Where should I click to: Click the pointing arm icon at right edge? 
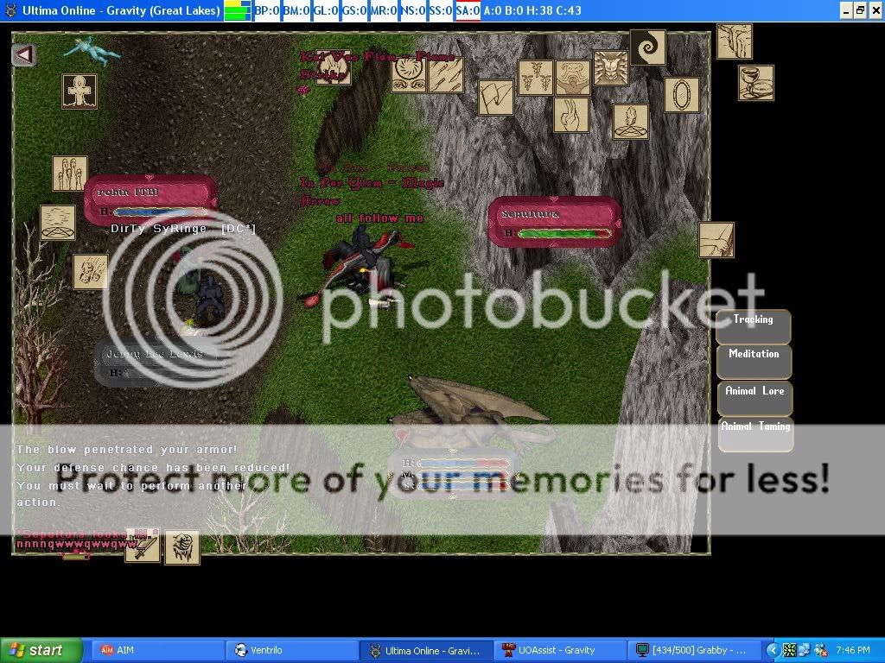coord(716,240)
